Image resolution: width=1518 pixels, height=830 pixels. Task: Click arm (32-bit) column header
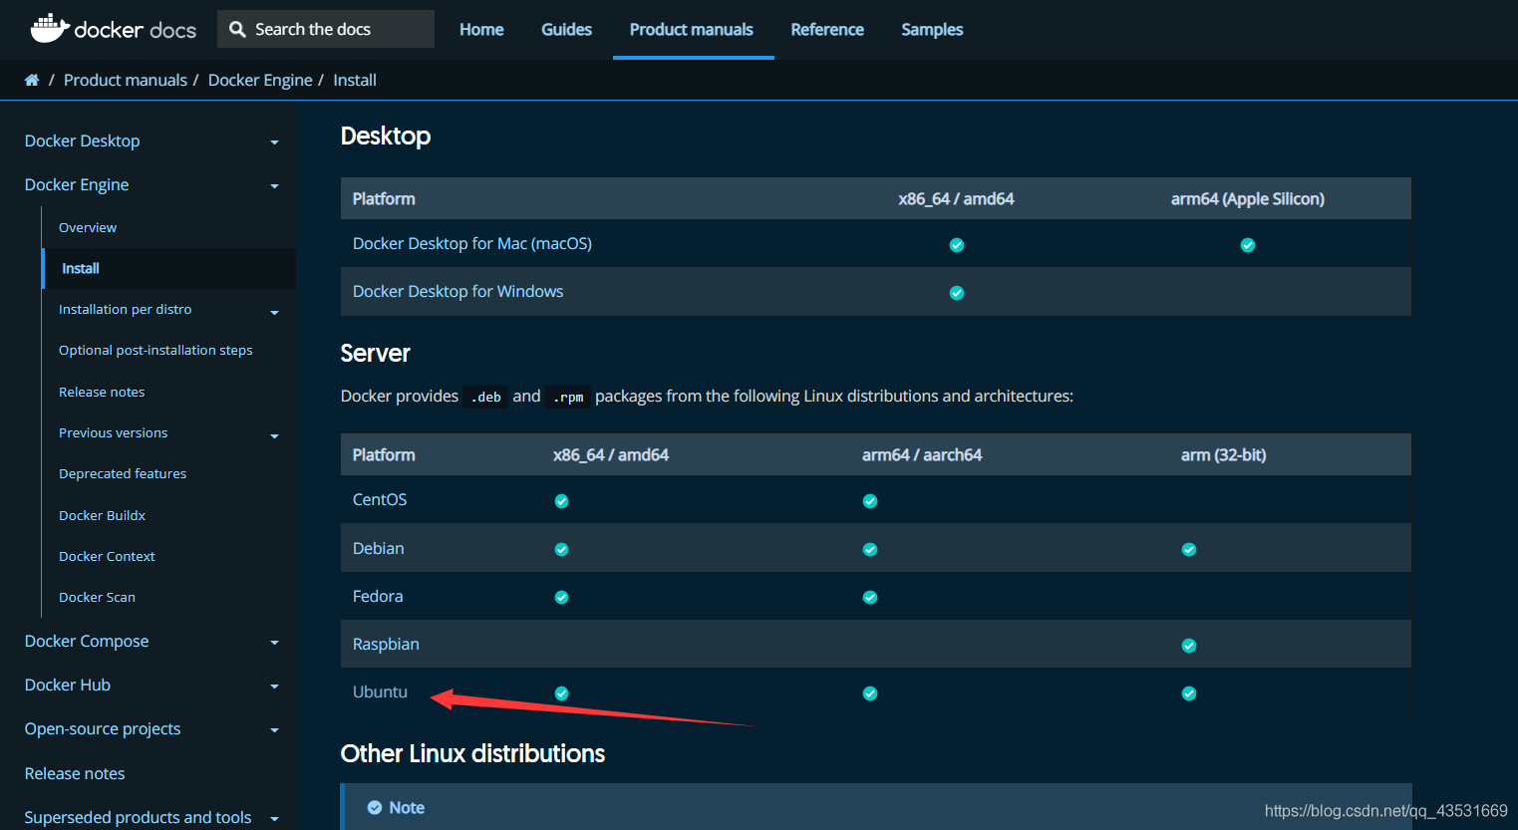pos(1224,454)
